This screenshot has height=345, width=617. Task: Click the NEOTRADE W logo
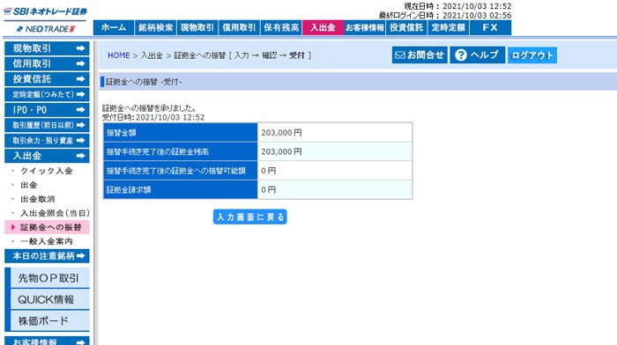tap(46, 29)
